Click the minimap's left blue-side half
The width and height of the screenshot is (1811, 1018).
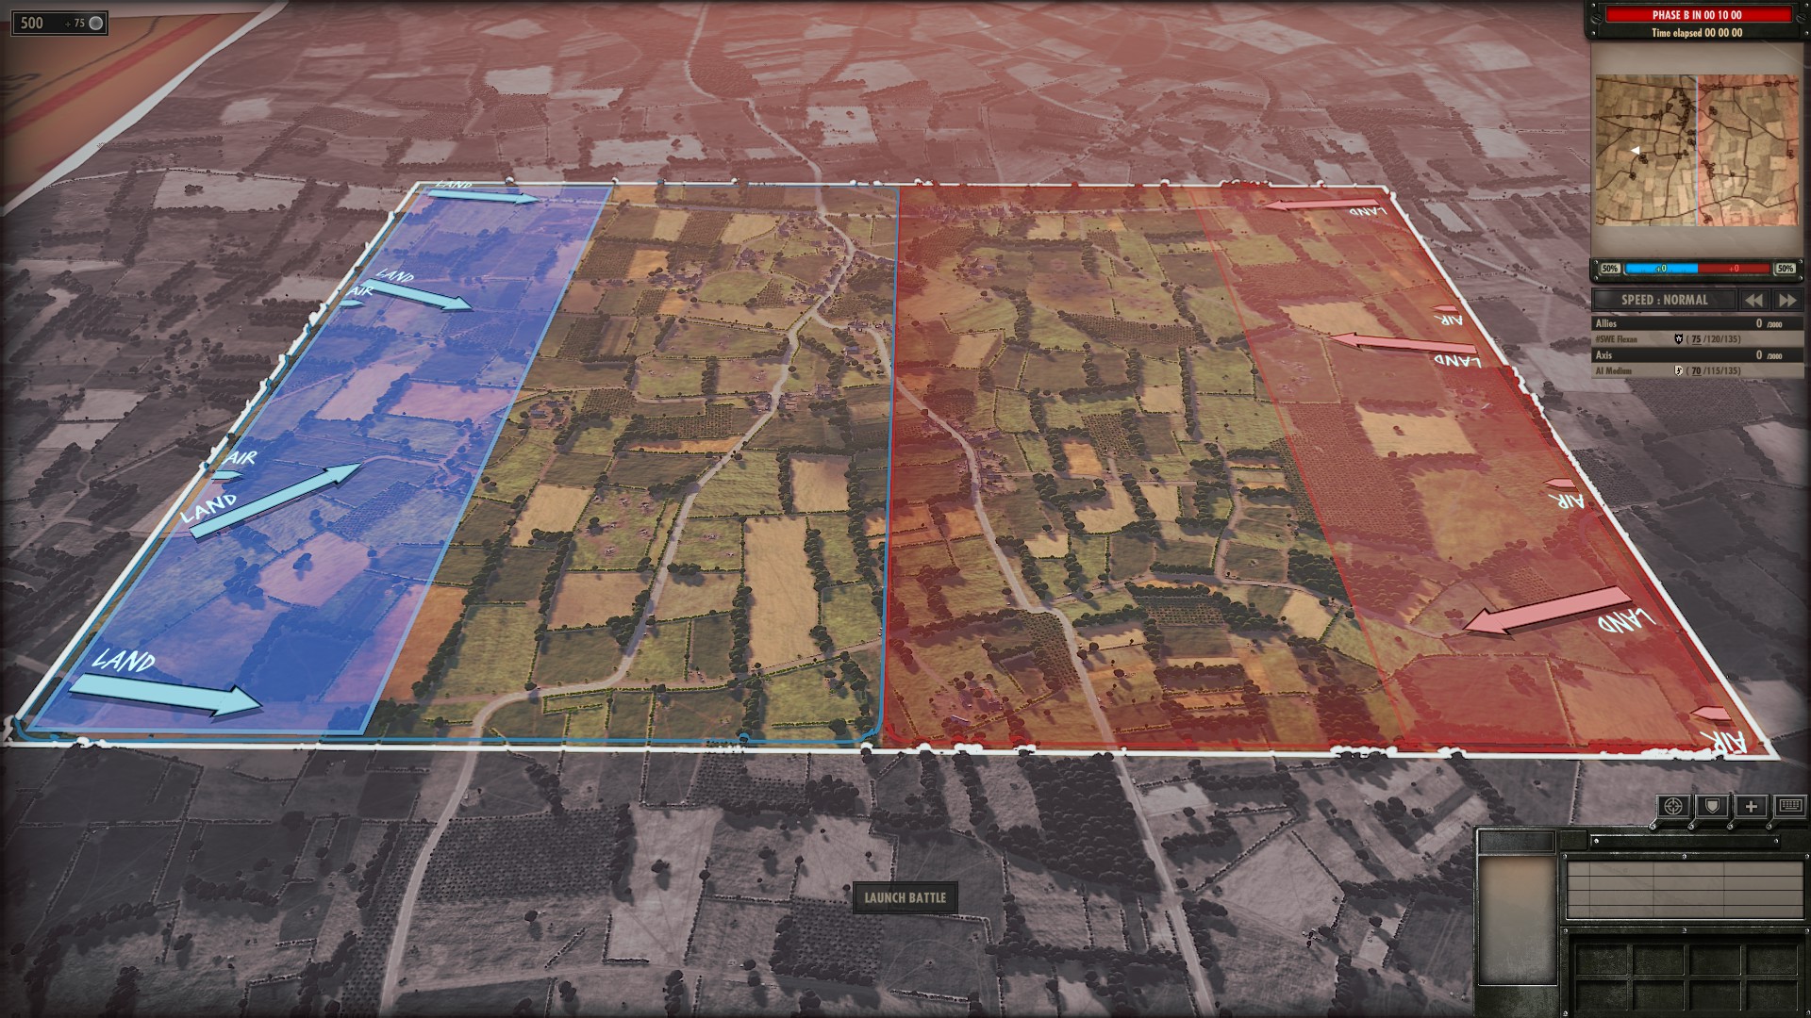click(x=1646, y=151)
